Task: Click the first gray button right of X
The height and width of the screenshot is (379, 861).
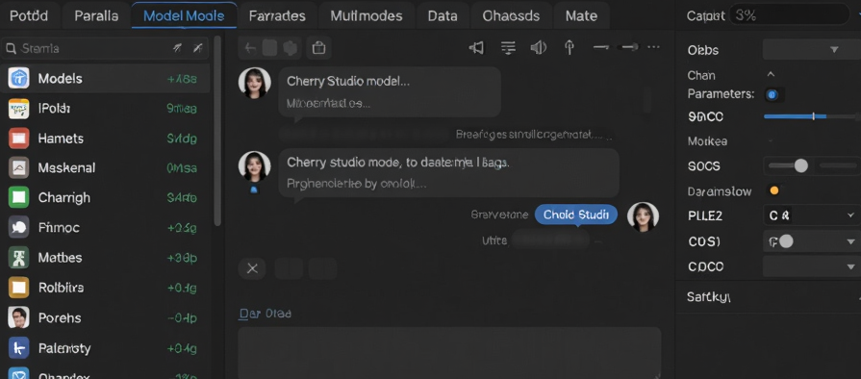Action: (289, 268)
